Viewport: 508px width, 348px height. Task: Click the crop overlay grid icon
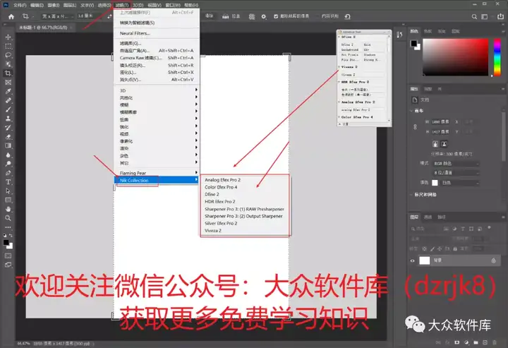coord(251,16)
